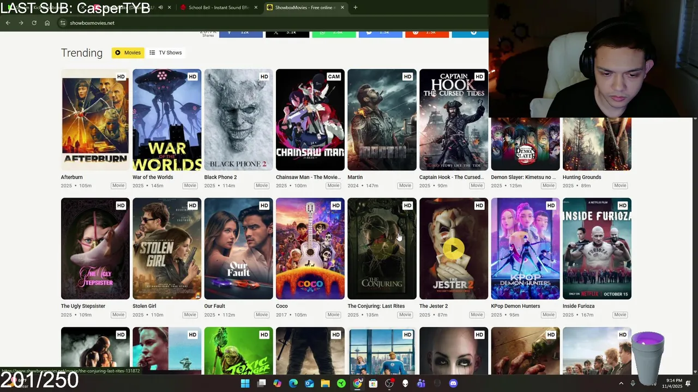Open Microsoft Store from the taskbar
The width and height of the screenshot is (698, 392).
click(x=373, y=383)
